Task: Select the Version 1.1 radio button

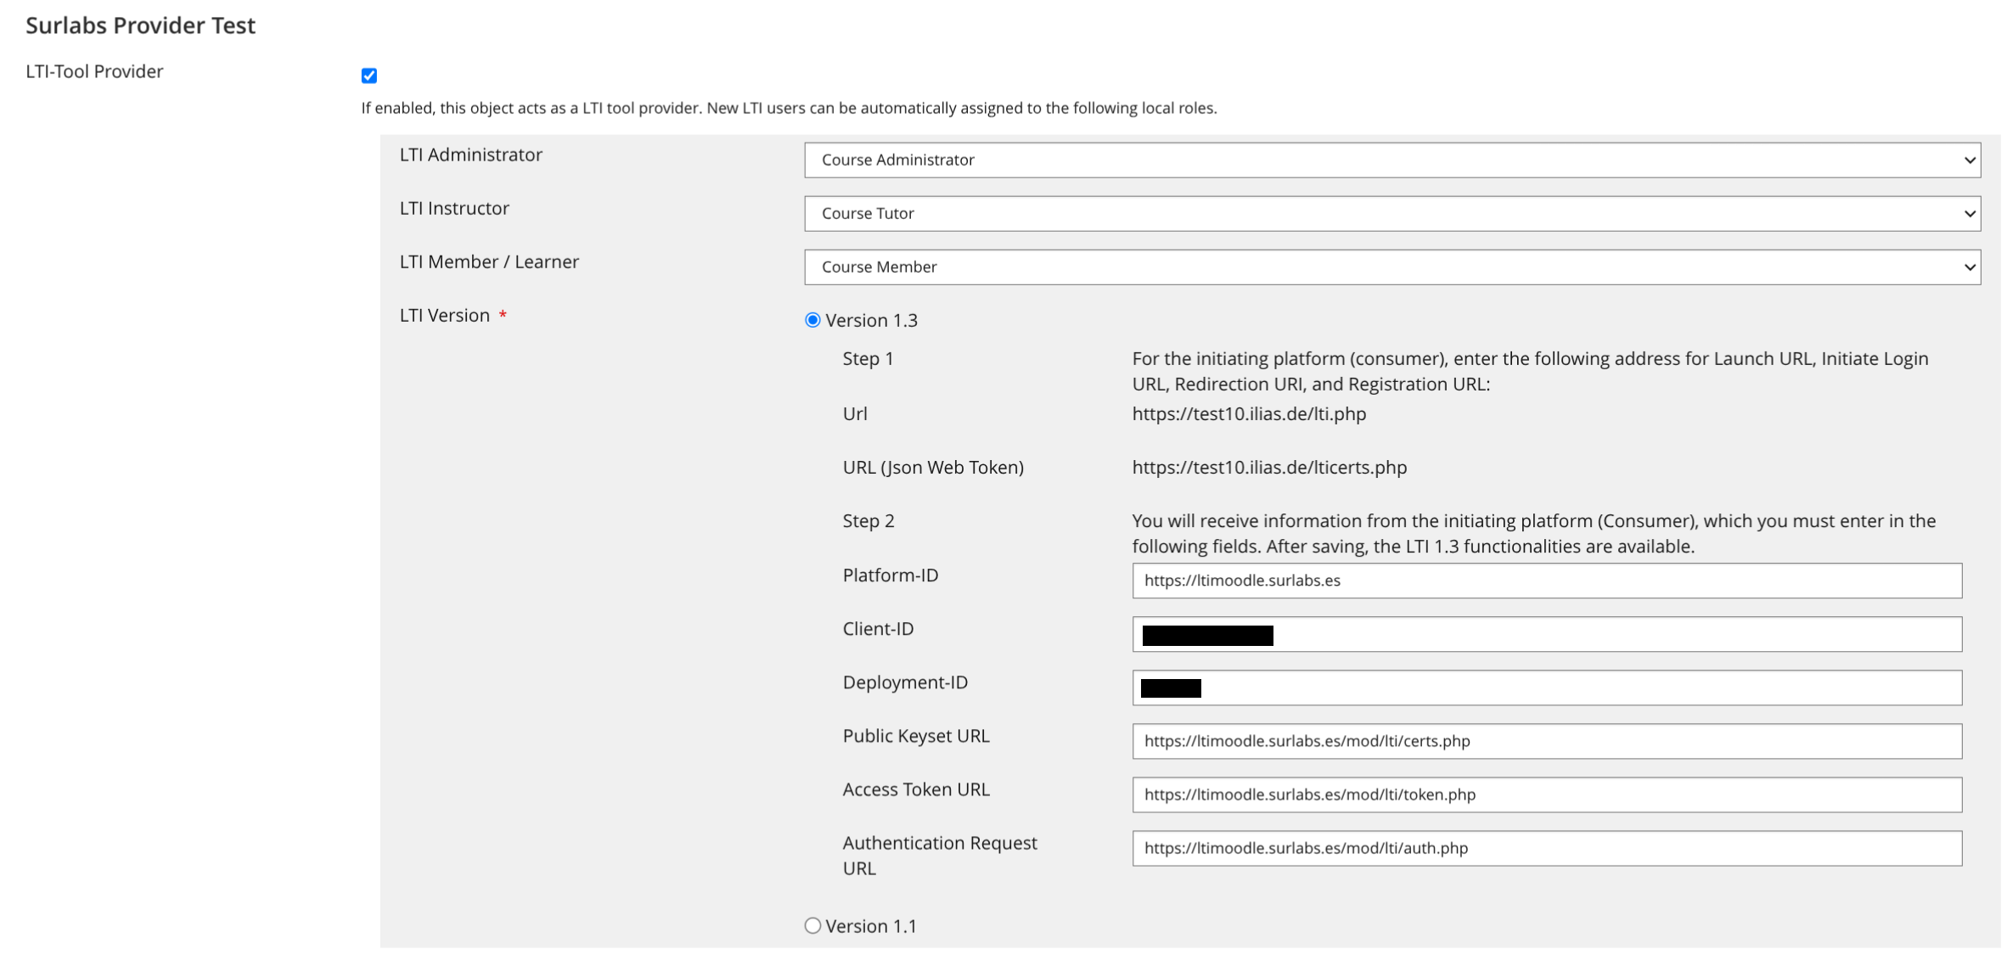Action: [x=812, y=925]
